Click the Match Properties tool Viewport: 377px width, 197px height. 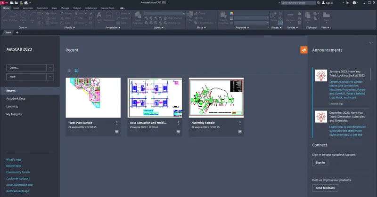pyautogui.click(x=223, y=18)
